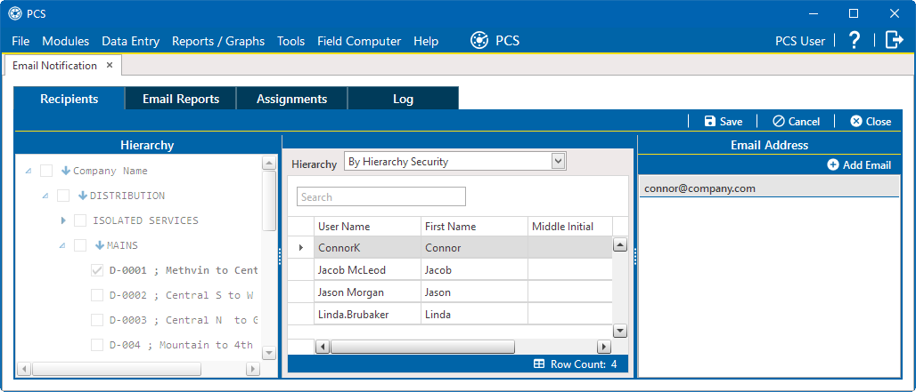Click the Save button label
This screenshot has width=916, height=392.
[x=732, y=121]
